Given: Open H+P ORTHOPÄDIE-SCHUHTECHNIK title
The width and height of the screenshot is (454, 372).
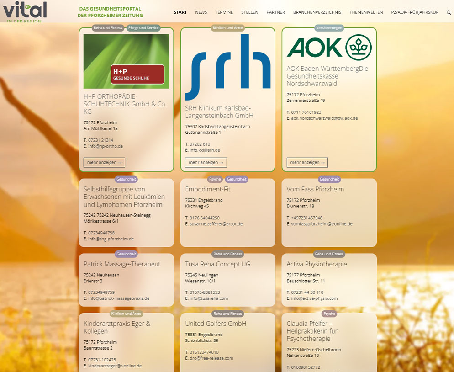Looking at the screenshot, I should click(125, 104).
